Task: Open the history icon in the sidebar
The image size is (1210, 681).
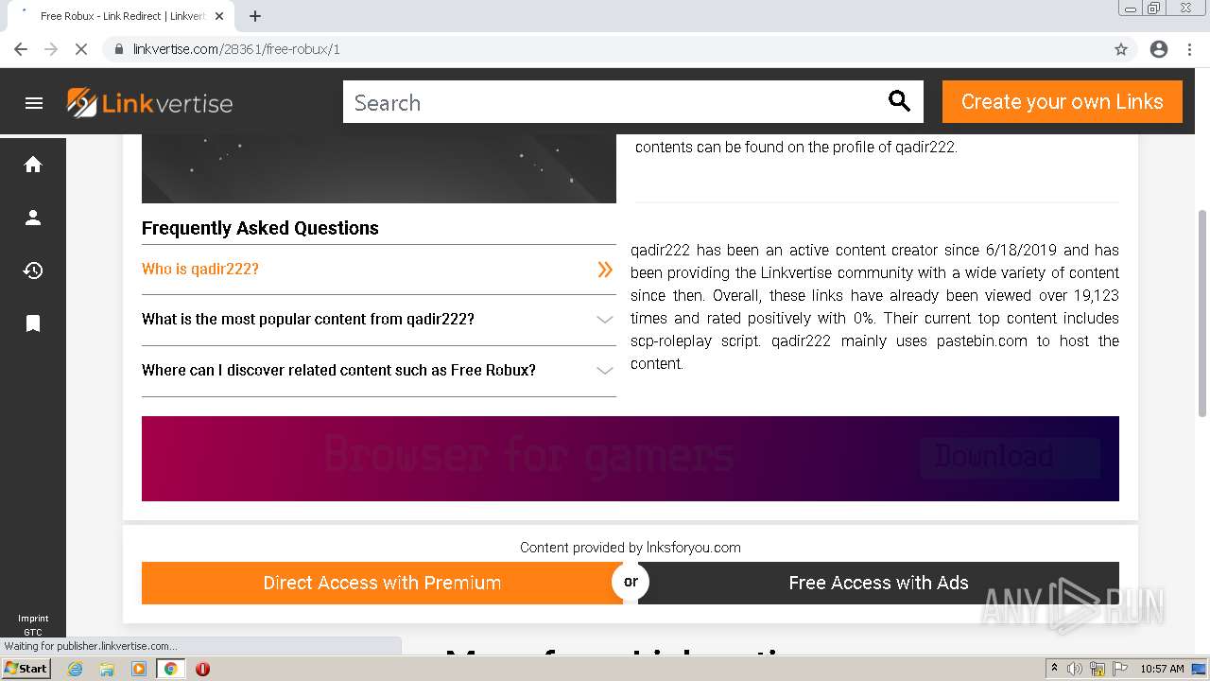Action: coord(33,271)
